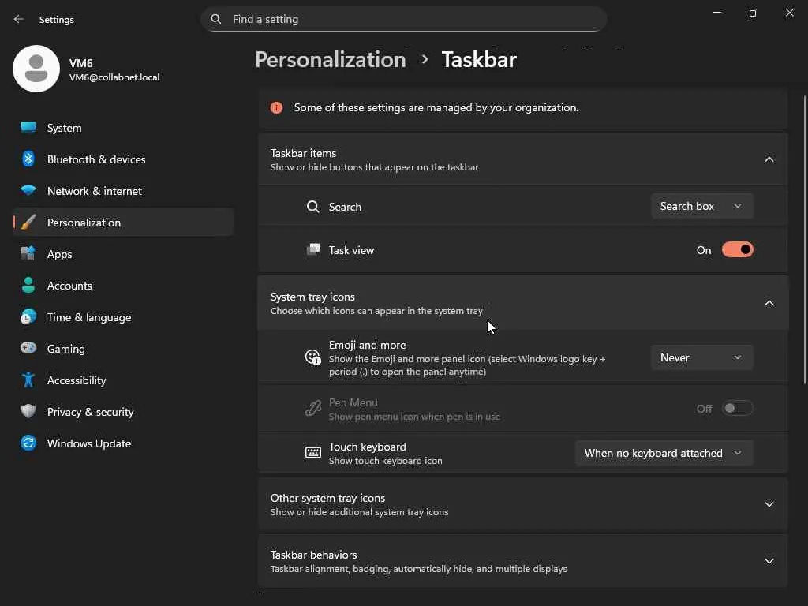Click the Bluetooth & devices icon

[28, 159]
